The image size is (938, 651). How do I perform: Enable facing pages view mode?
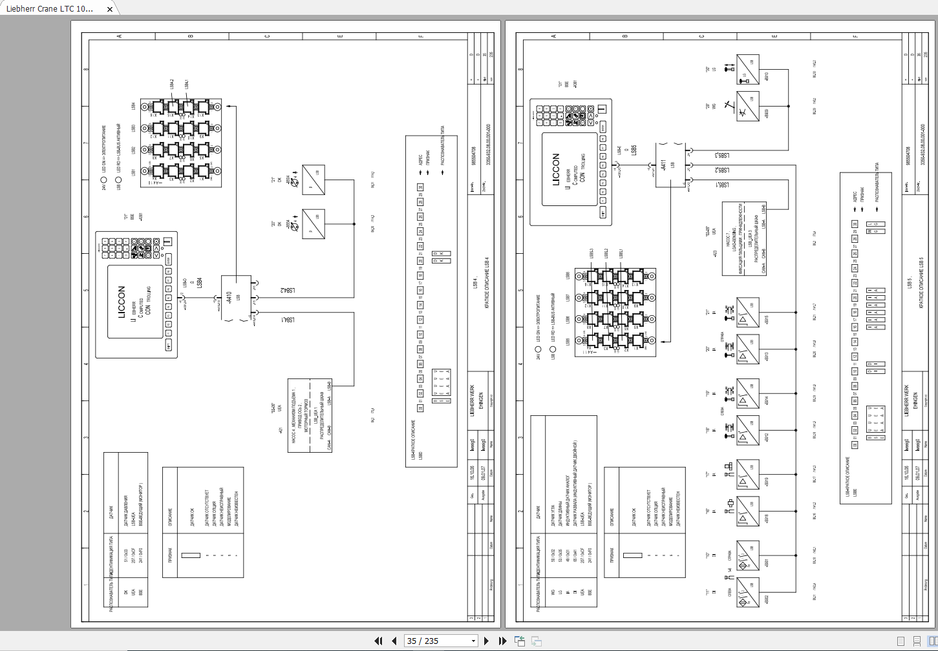933,641
